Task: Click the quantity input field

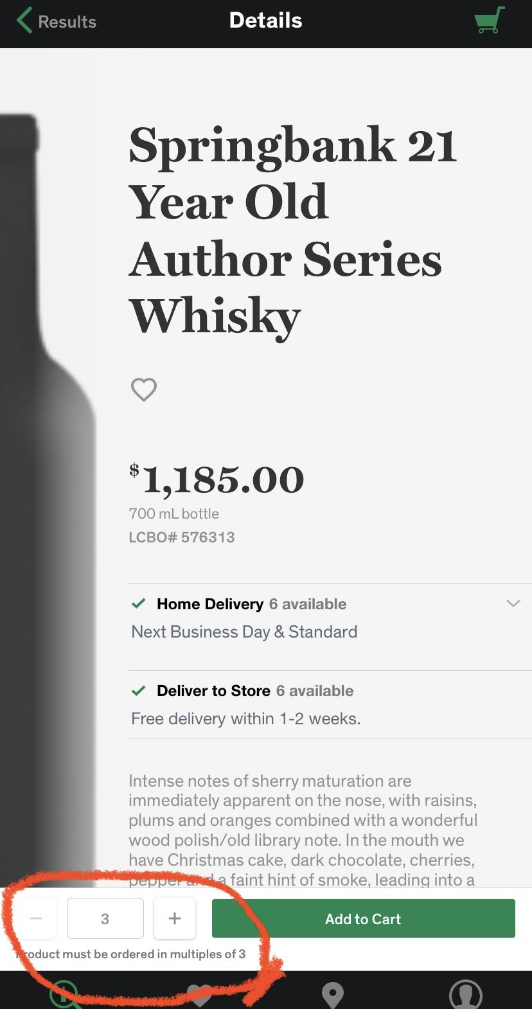Action: (105, 918)
